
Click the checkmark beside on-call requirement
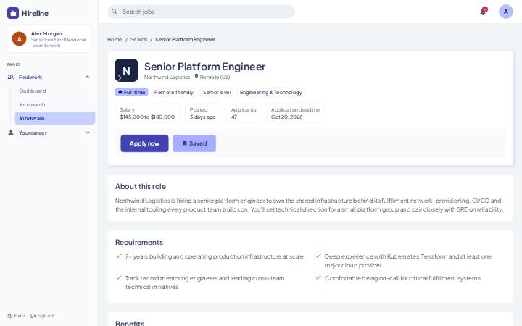[x=318, y=277]
